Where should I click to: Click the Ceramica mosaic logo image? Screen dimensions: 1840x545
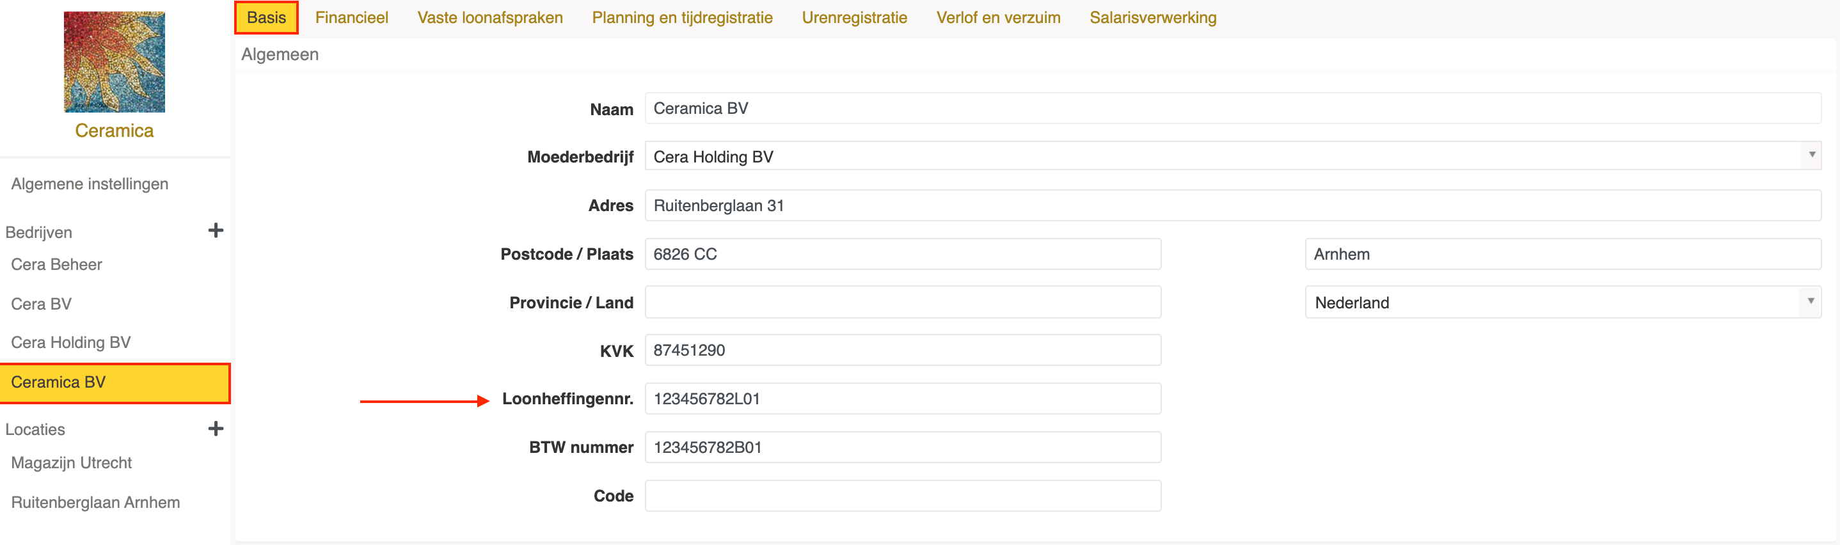coord(115,61)
